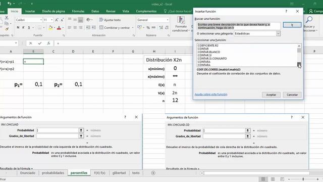Open the Ayuda sobre esta función link
The height and width of the screenshot is (182, 323).
(x=211, y=95)
